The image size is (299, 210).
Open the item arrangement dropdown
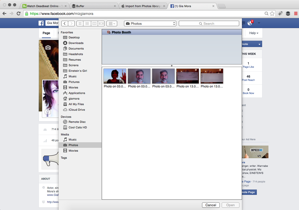click(112, 24)
